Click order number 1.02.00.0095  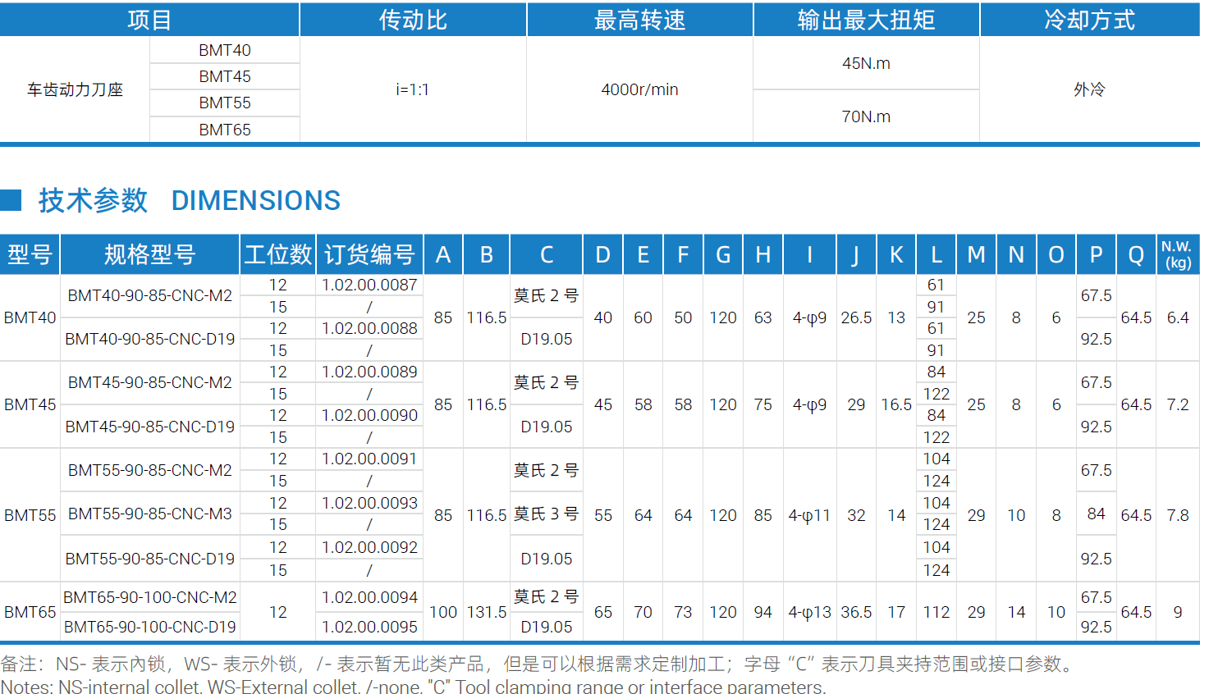coord(369,627)
